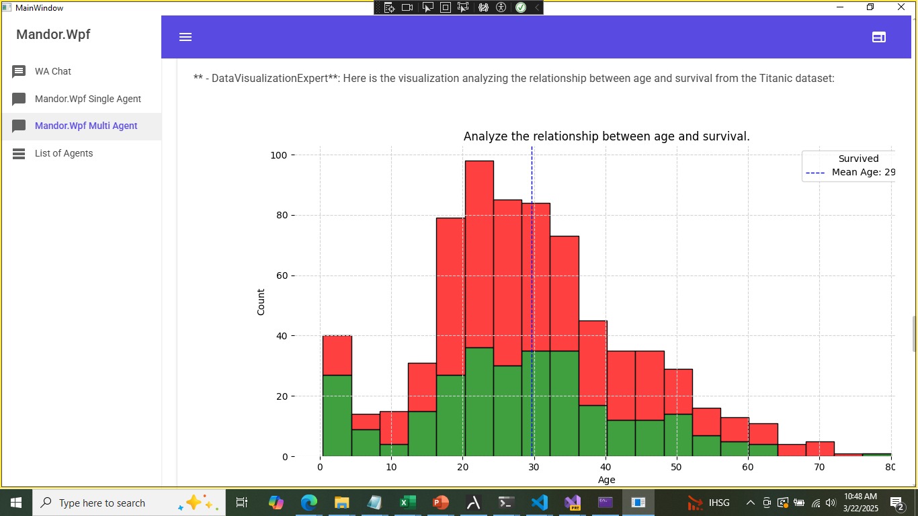Image resolution: width=918 pixels, height=516 pixels.
Task: Click the green checkmark status icon
Action: pos(520,7)
